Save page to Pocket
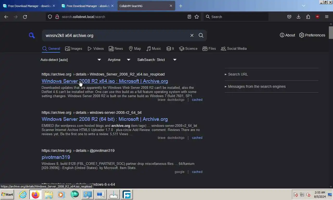This screenshot has height=200, width=333. [289, 17]
